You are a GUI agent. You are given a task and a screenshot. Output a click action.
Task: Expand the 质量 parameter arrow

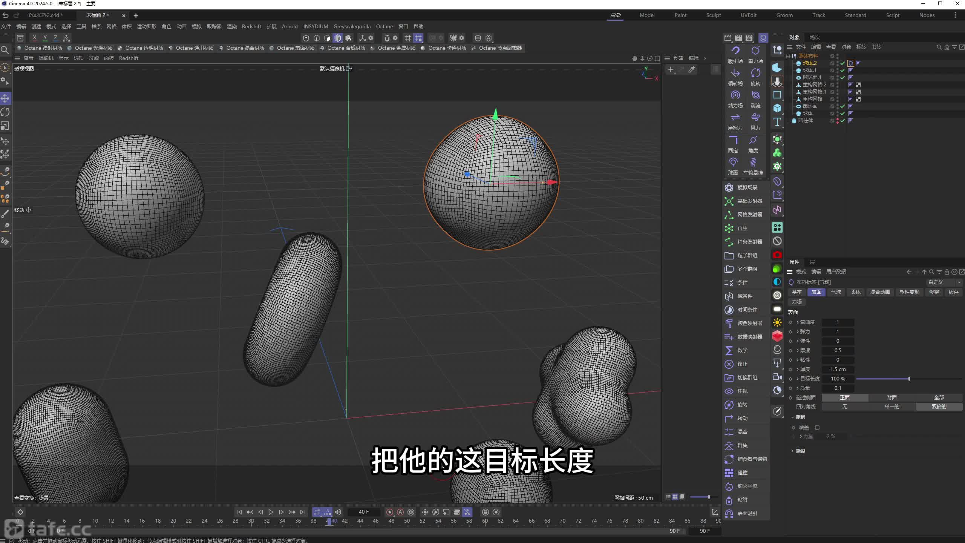[x=798, y=388]
